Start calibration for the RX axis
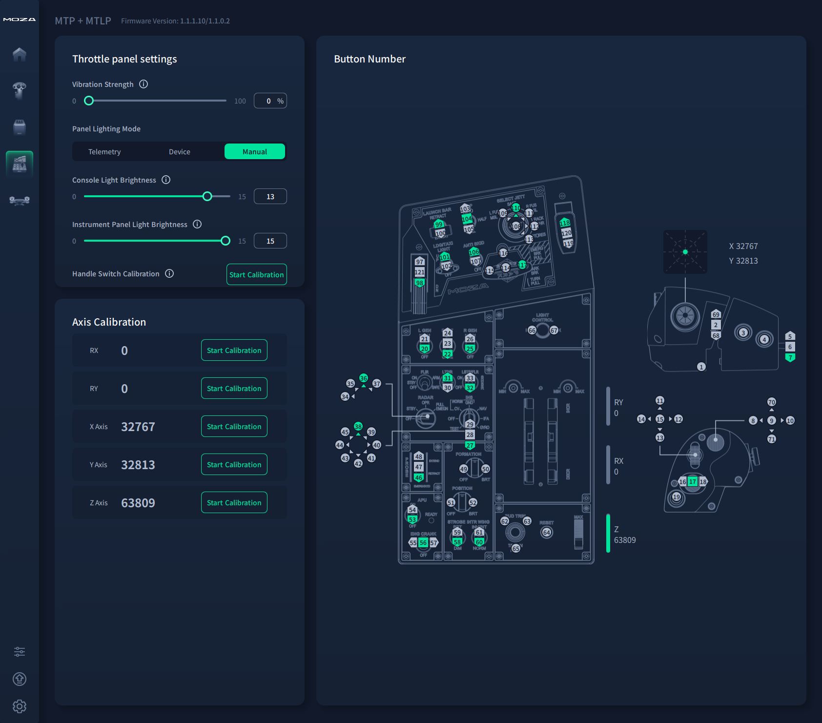Screen dimensions: 822x723 click(x=234, y=351)
